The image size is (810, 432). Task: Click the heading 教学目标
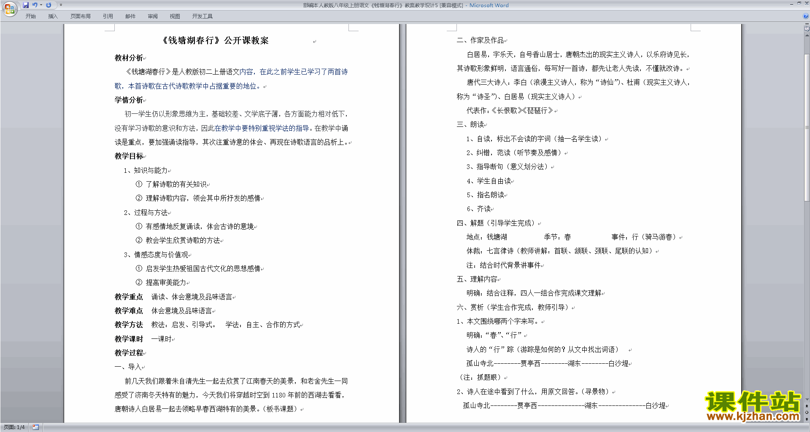click(x=129, y=156)
